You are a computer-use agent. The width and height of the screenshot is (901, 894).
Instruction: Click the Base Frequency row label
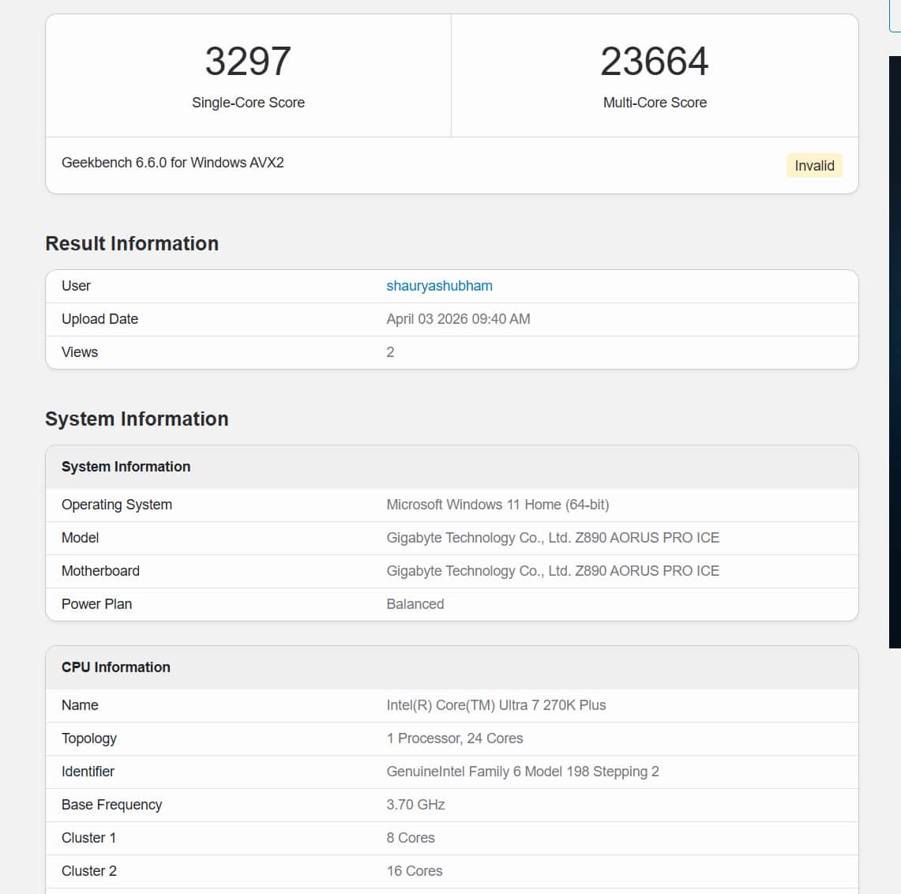111,805
